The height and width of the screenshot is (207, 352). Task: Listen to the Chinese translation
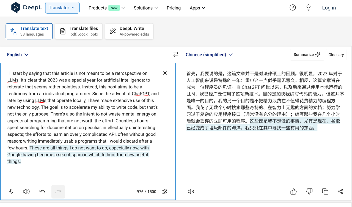[191, 192]
